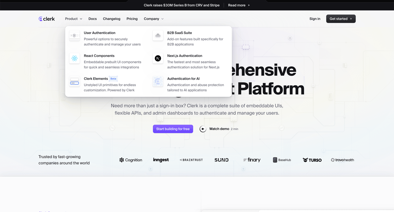Collapse the Product dropdown in the navbar
Image resolution: width=394 pixels, height=212 pixels.
(74, 19)
